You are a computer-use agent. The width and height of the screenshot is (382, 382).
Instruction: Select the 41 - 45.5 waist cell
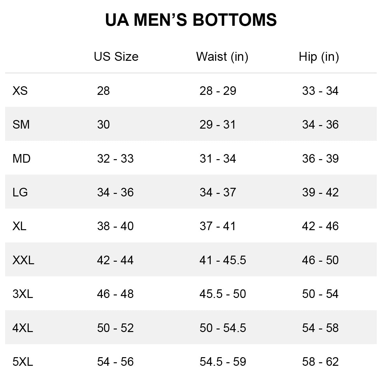[223, 260]
